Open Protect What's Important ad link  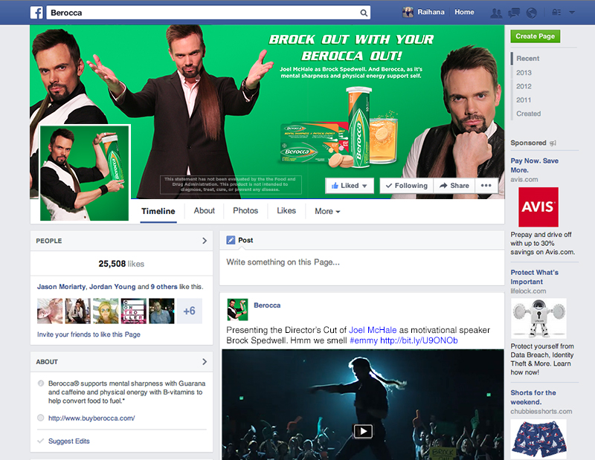(534, 277)
